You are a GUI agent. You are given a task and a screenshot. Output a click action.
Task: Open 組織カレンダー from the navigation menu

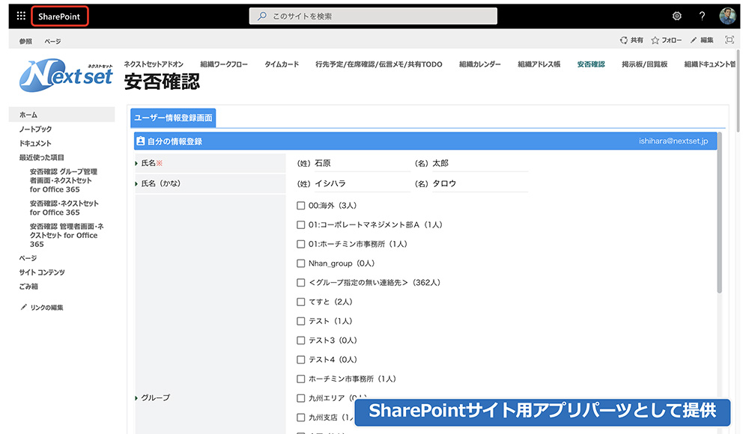pos(479,64)
